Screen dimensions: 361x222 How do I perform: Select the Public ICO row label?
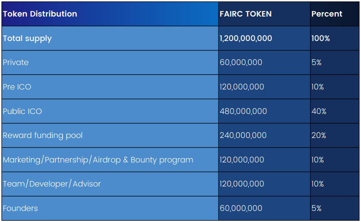(x=22, y=111)
